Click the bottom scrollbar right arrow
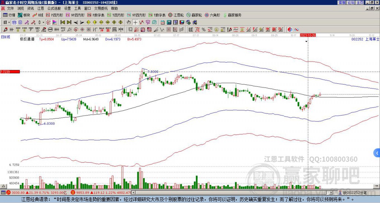The width and height of the screenshot is (380, 203). (331, 193)
